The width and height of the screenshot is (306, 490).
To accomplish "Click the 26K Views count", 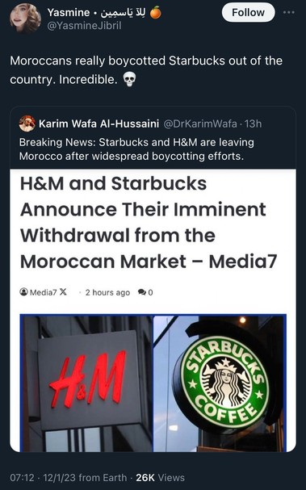I will click(x=160, y=478).
